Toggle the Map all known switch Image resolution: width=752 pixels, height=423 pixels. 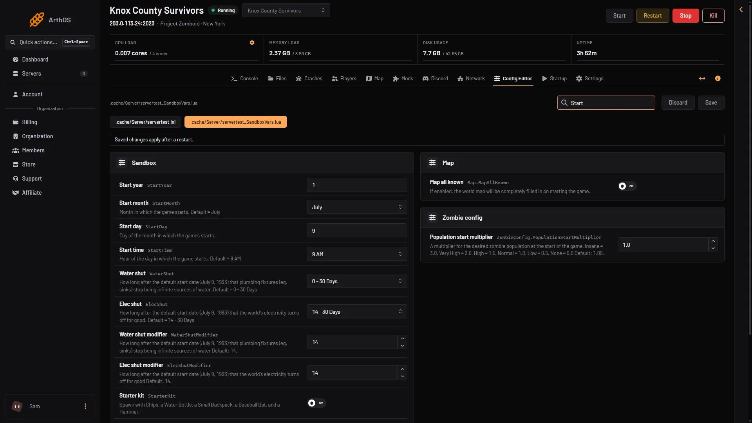point(627,186)
